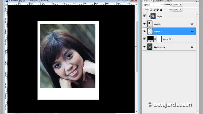
Task: Hide Layer 2 with its eye icon
Action: coord(144,24)
